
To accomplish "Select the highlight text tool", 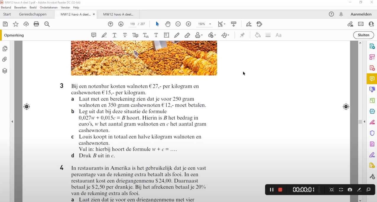I will point(104,35).
